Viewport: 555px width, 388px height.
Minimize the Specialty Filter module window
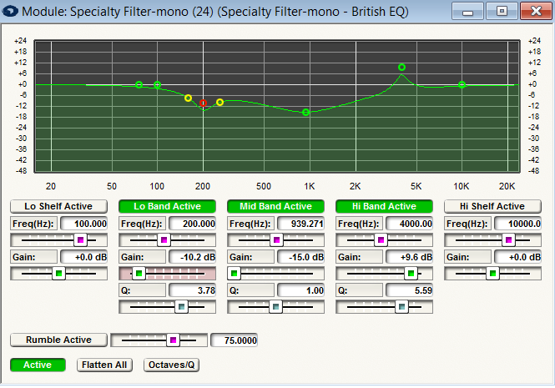[467, 12]
